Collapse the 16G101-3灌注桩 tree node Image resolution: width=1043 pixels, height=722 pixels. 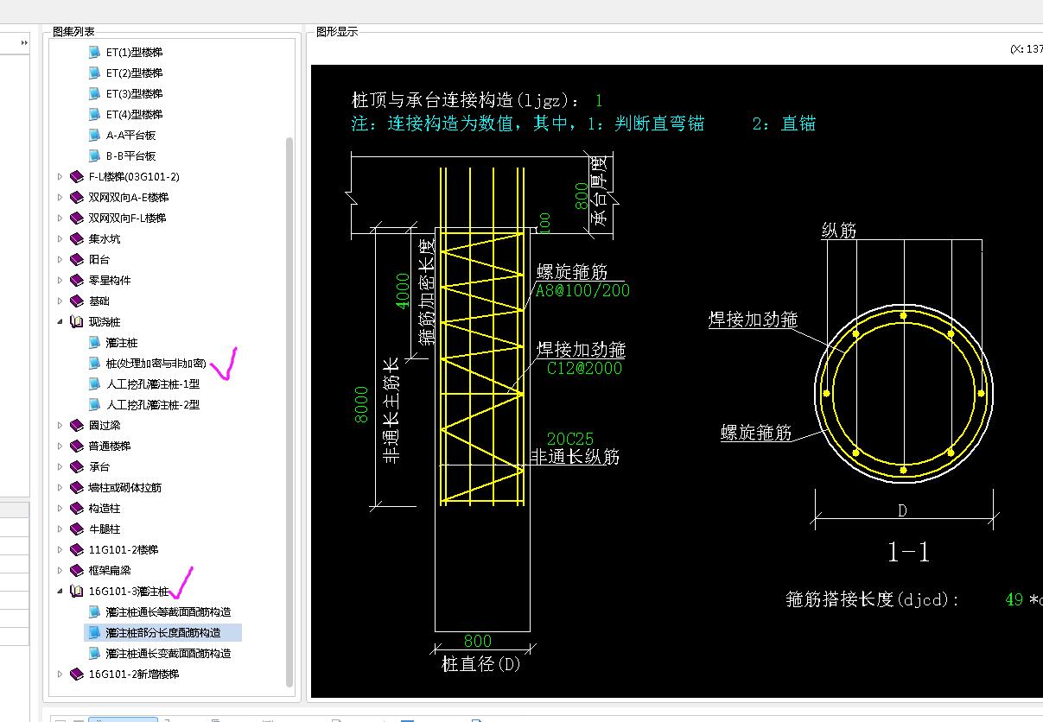60,592
